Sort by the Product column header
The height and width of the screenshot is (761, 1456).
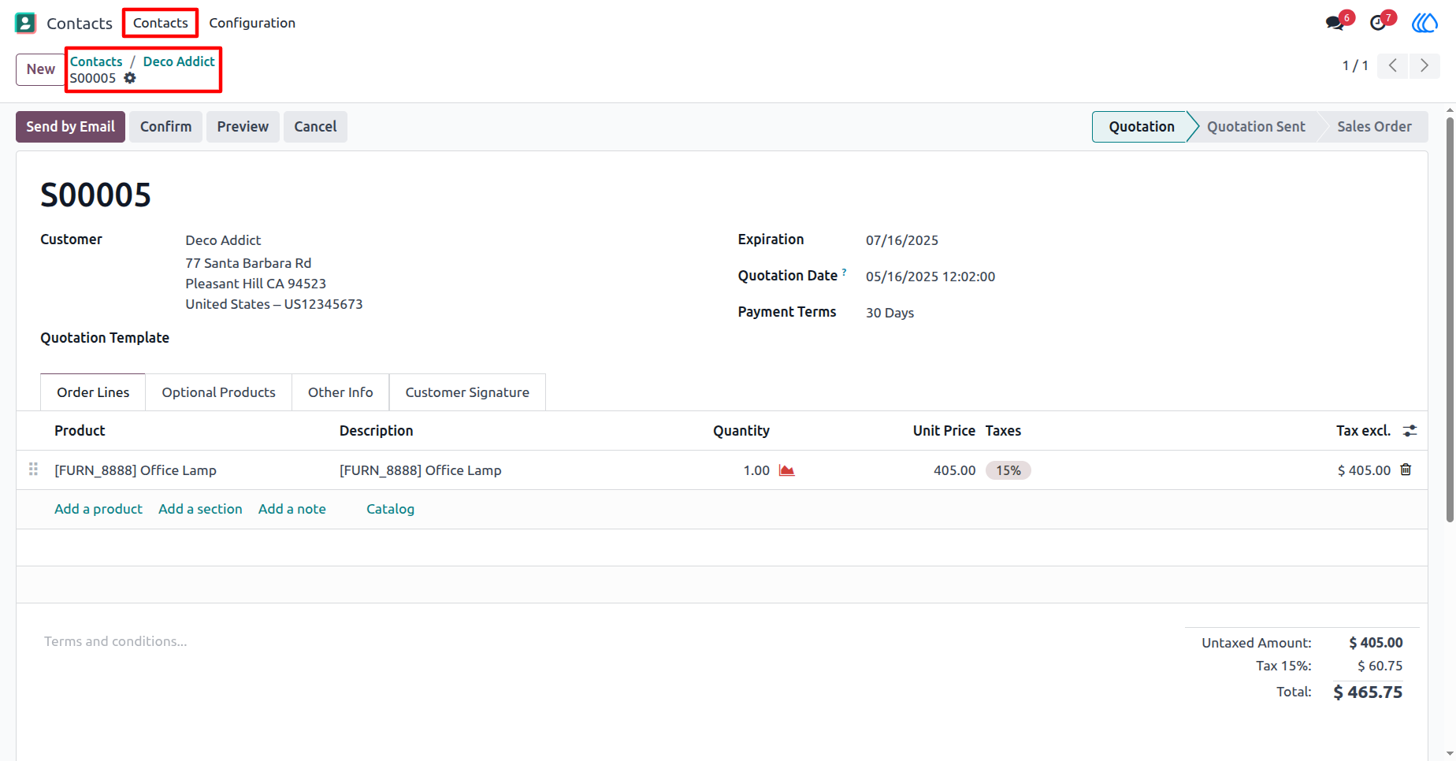click(x=80, y=431)
